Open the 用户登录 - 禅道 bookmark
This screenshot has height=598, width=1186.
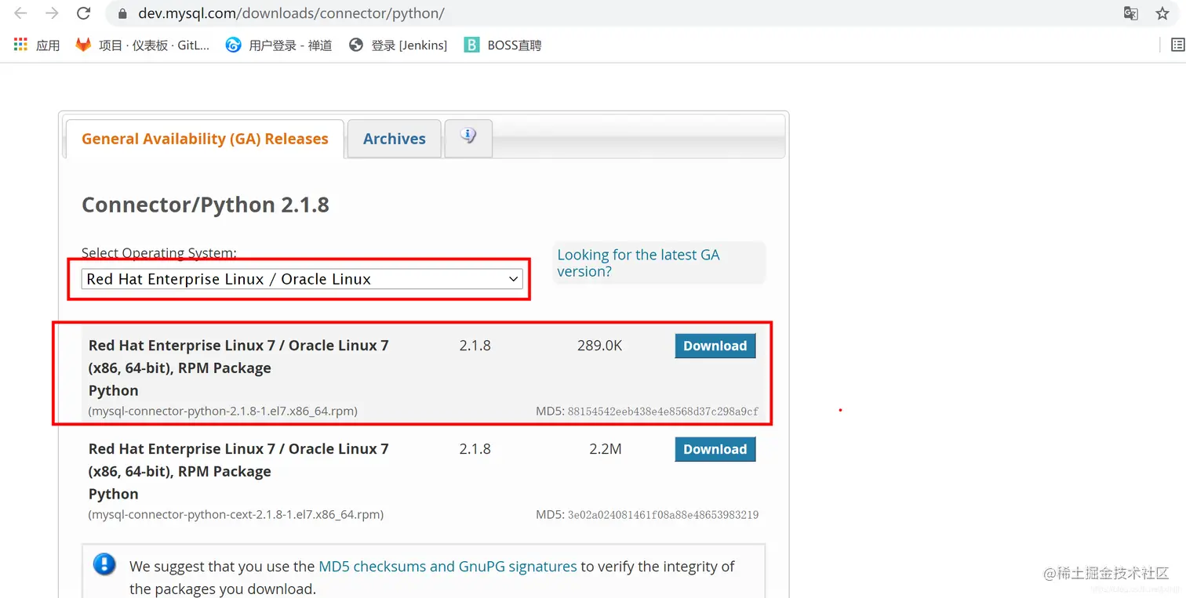(x=278, y=45)
